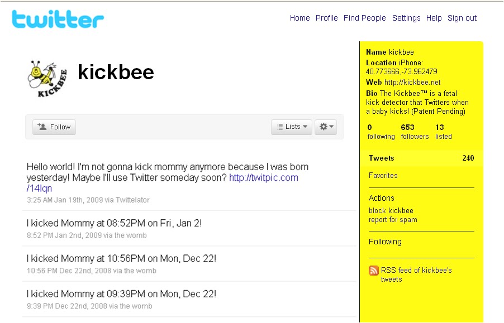Go to Home in top navigation
The width and height of the screenshot is (504, 323).
(x=299, y=18)
